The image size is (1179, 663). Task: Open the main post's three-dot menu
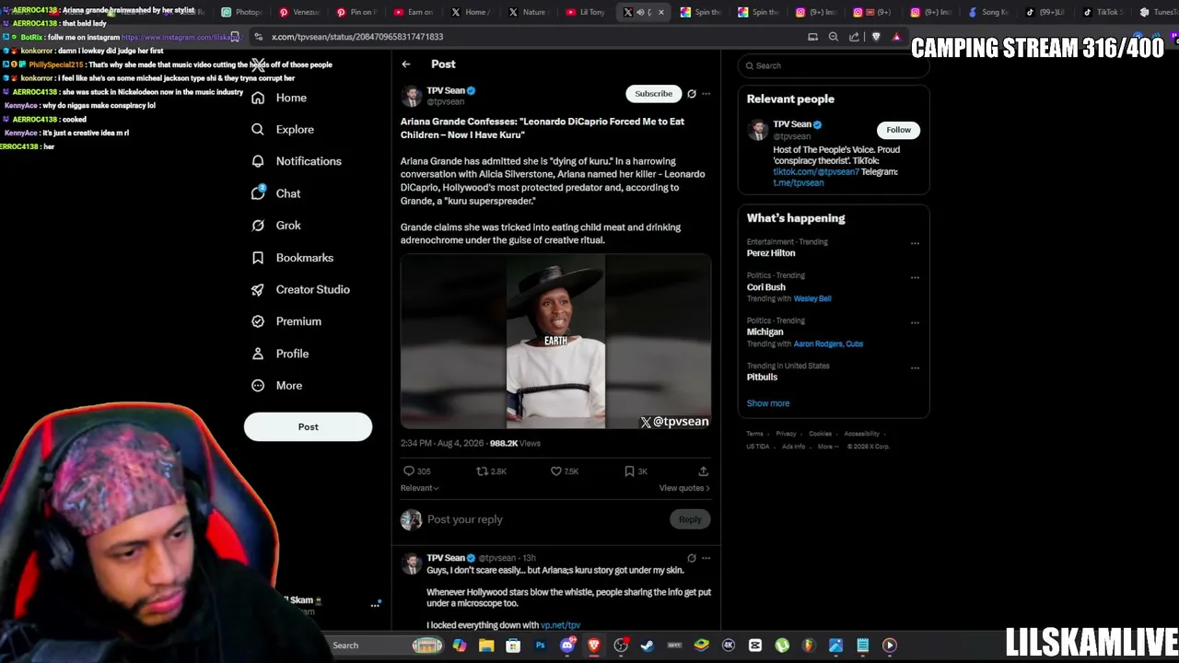coord(706,93)
